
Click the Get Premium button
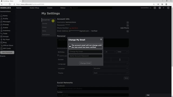[x=7, y=52]
